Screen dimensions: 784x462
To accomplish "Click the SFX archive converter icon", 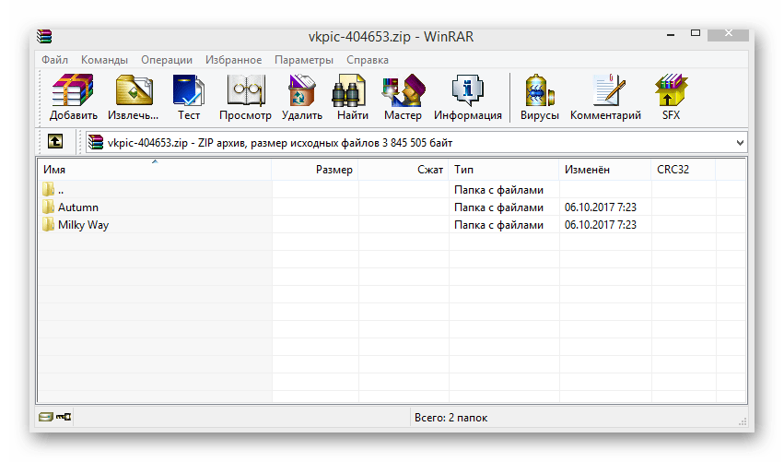I will pyautogui.click(x=671, y=98).
